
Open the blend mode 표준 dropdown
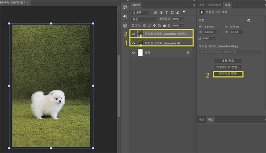pyautogui.click(x=144, y=19)
